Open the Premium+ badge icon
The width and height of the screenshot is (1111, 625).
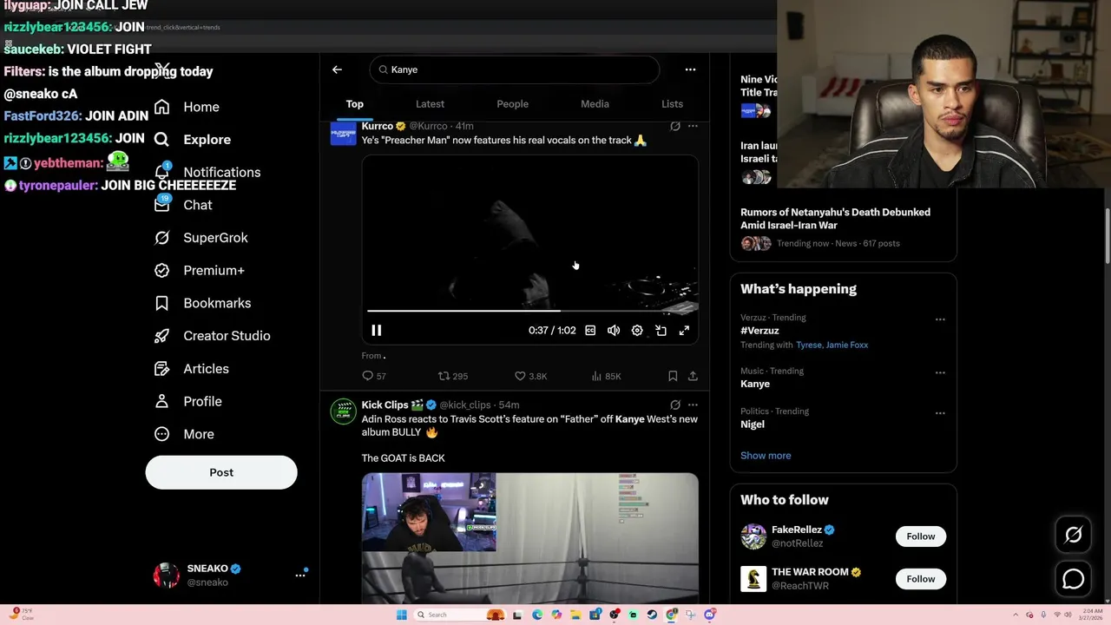(x=161, y=270)
